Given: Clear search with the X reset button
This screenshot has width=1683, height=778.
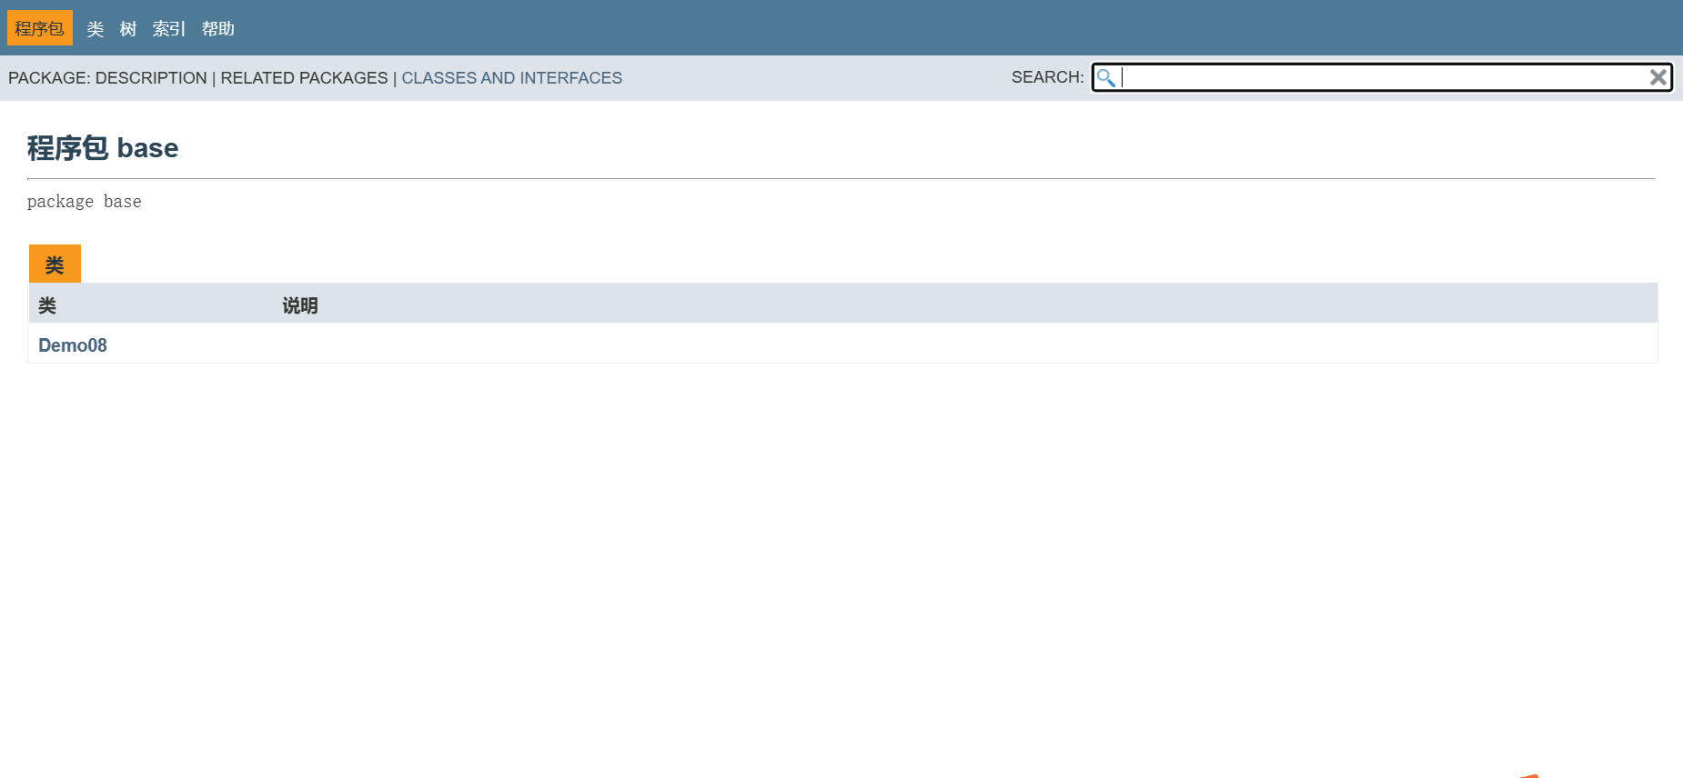Looking at the screenshot, I should click(x=1658, y=77).
